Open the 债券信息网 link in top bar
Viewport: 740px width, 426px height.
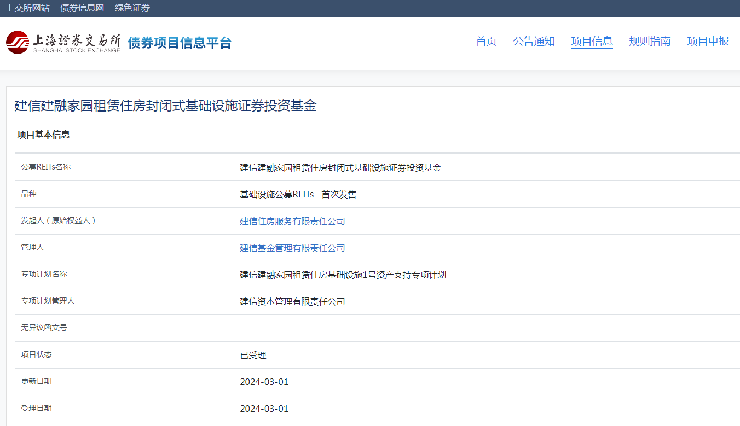(x=82, y=8)
